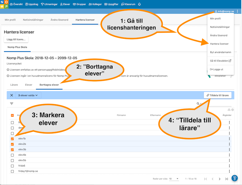Click the info@nomp.se user menu

click(224, 11)
